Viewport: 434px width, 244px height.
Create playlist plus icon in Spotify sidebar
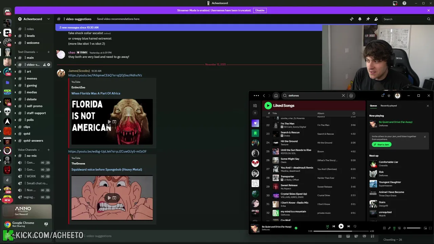pos(255,113)
